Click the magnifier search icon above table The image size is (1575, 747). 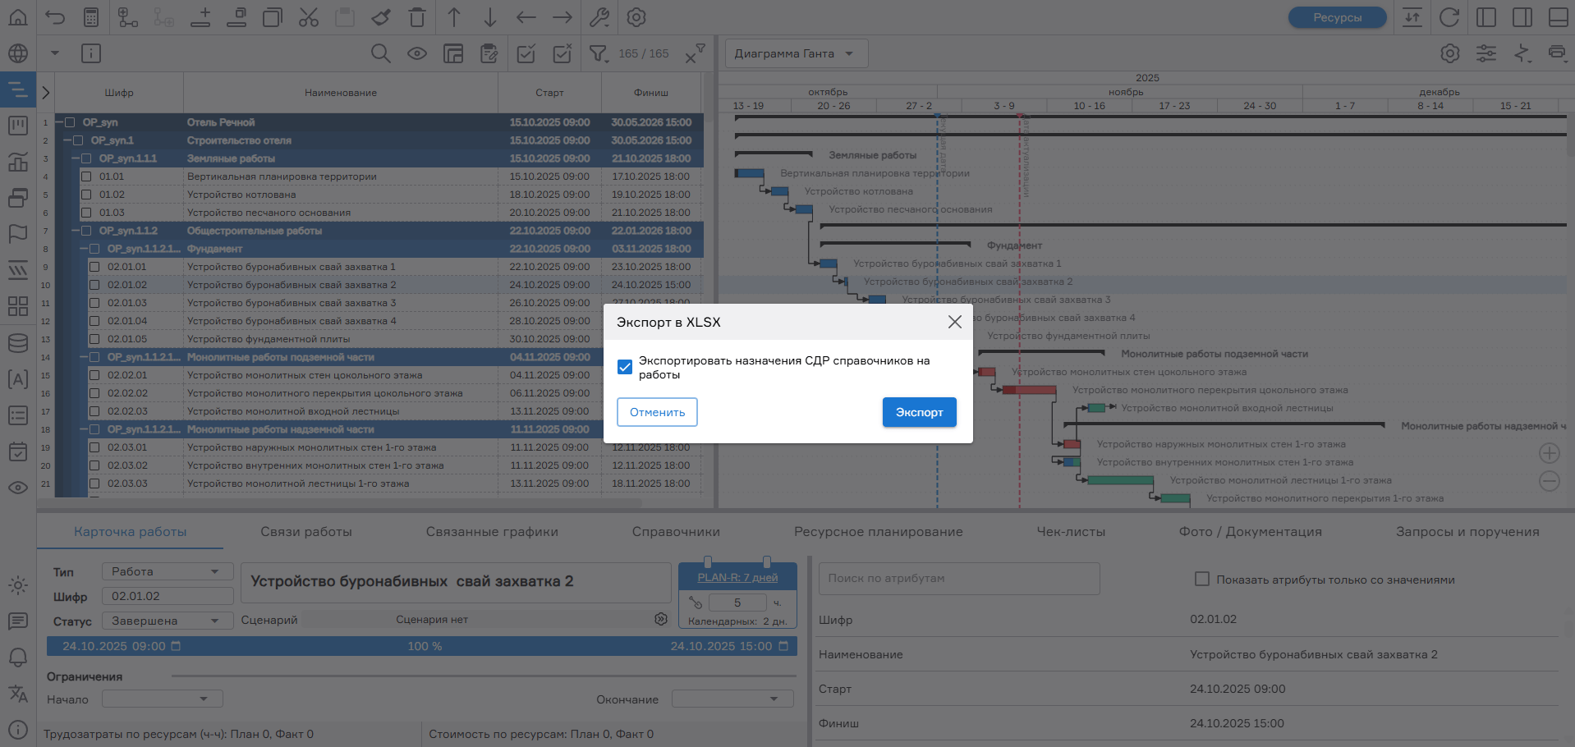click(x=380, y=54)
